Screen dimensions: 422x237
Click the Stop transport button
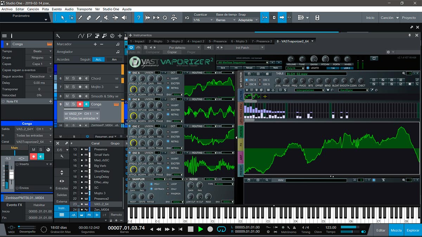191,229
